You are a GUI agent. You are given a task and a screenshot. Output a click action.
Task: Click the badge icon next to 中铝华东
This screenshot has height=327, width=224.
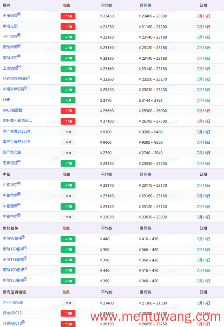tap(19, 183)
